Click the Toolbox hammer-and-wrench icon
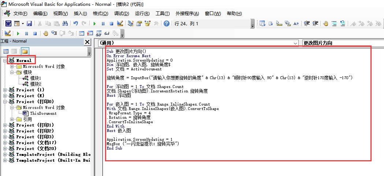The width and height of the screenshot is (384, 176). coord(156,23)
